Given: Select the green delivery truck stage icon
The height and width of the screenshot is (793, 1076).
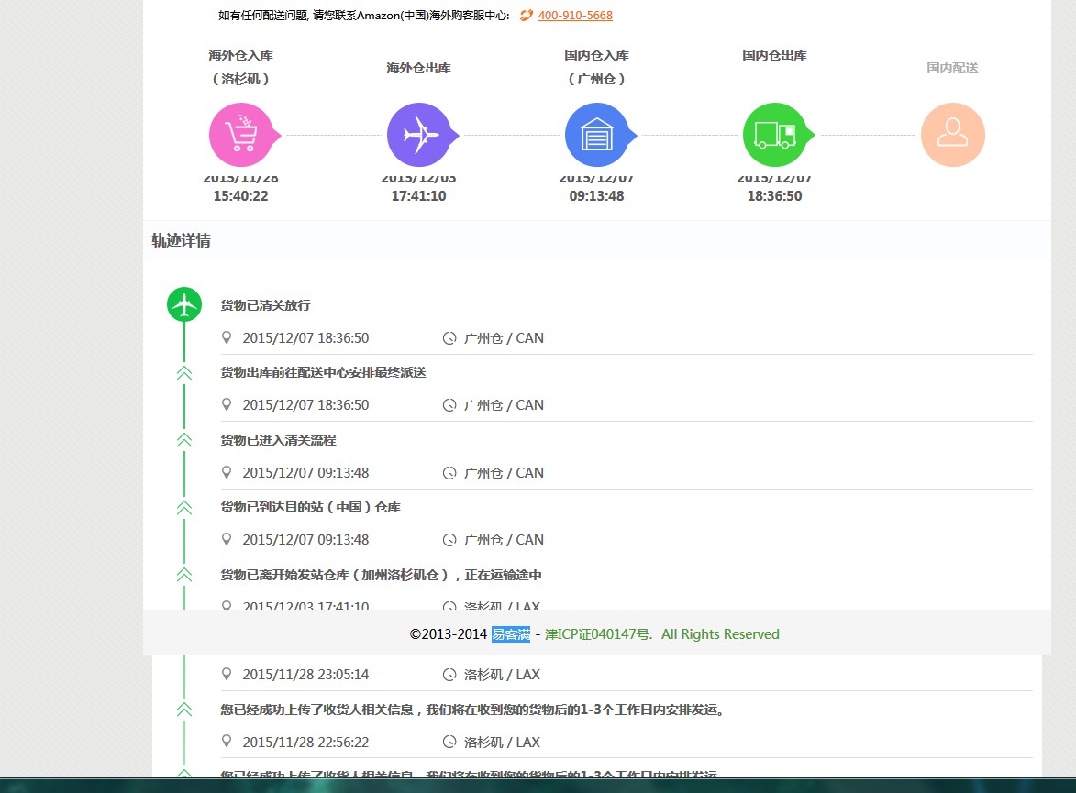Looking at the screenshot, I should pyautogui.click(x=775, y=135).
